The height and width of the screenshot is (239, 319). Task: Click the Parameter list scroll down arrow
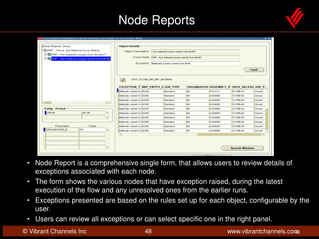pyautogui.click(x=107, y=148)
